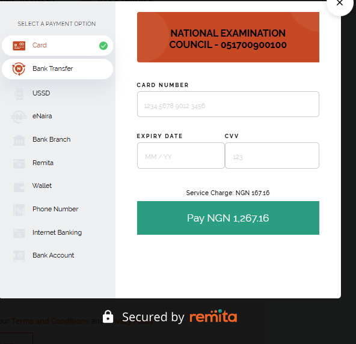Click the CARD NUMBER label
Screen dimensions: 356x344
[x=162, y=85]
